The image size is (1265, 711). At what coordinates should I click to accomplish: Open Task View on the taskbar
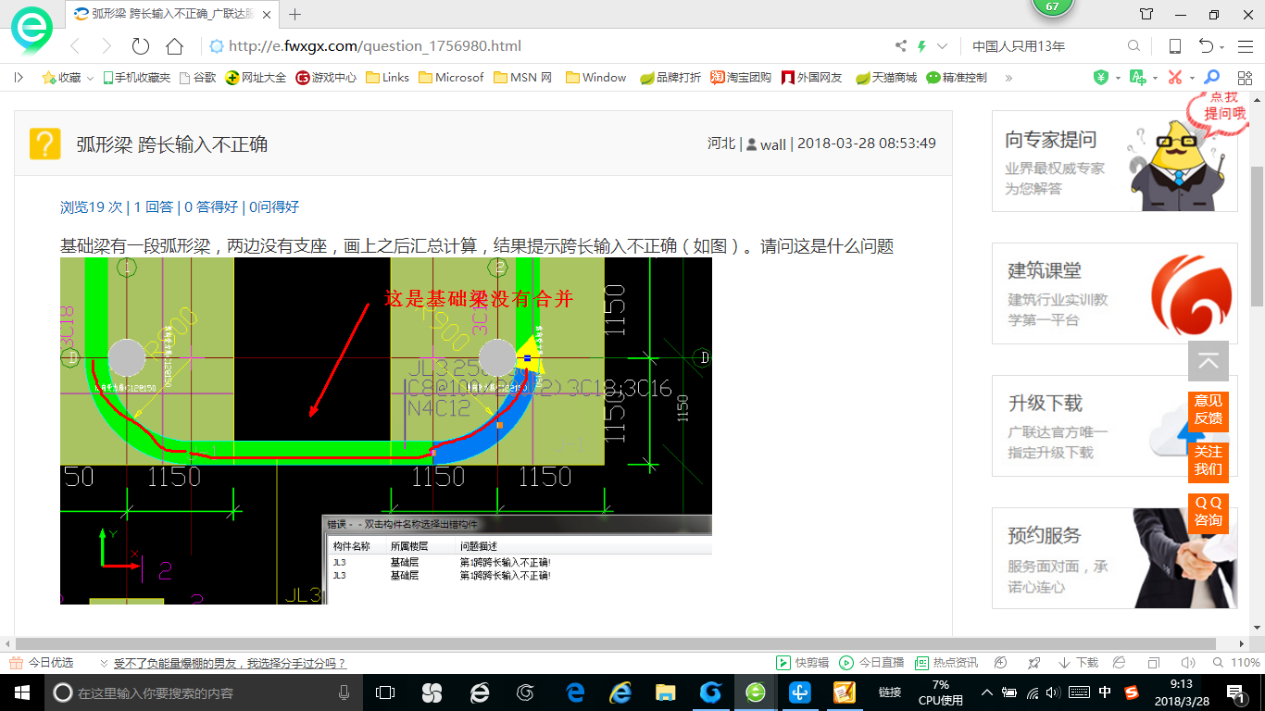pyautogui.click(x=384, y=692)
